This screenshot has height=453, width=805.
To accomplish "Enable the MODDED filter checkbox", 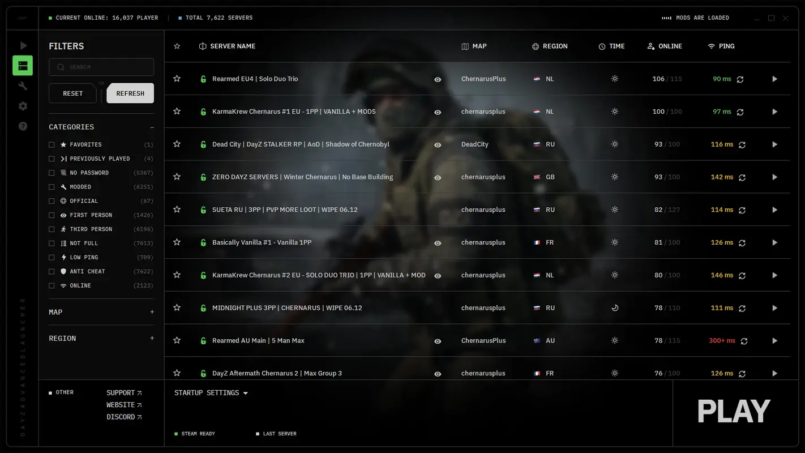I will [x=51, y=186].
